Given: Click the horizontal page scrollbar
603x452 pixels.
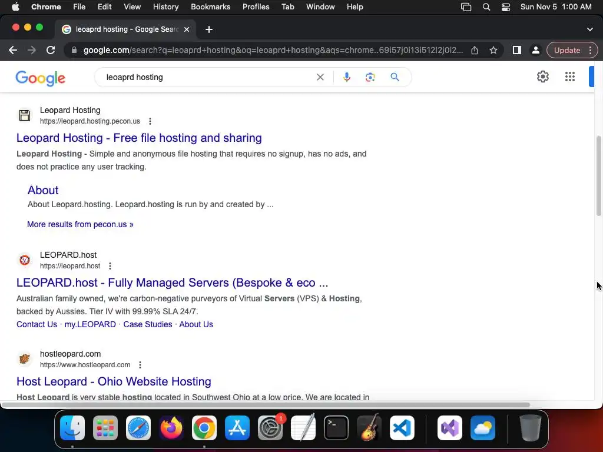Looking at the screenshot, I should click(x=266, y=405).
